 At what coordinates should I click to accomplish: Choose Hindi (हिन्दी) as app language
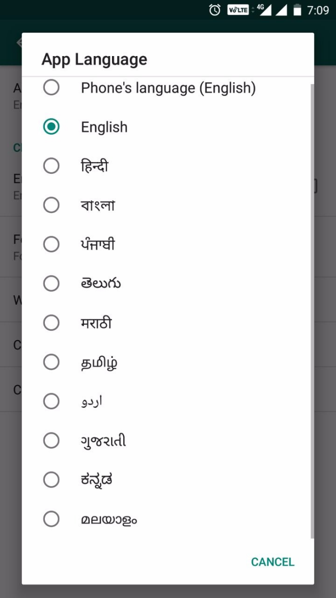[x=51, y=166]
